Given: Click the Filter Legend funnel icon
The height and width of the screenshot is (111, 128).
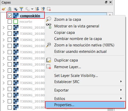Looking at the screenshot, I should tap(21, 9).
